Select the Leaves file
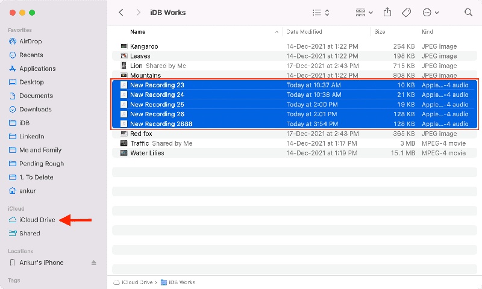Viewport: 482px width, 289px height. [x=295, y=56]
